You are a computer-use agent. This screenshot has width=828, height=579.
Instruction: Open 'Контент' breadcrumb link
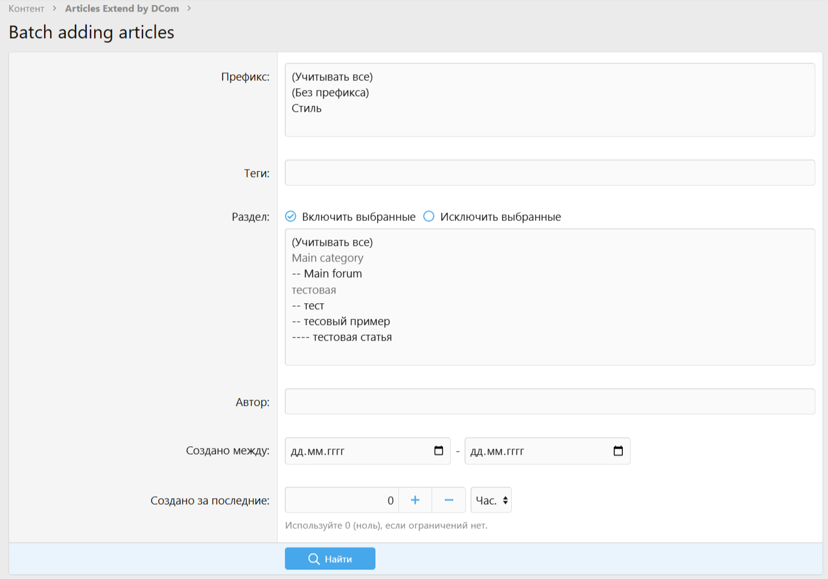pos(27,8)
